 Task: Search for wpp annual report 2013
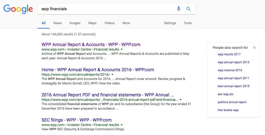click(233, 62)
